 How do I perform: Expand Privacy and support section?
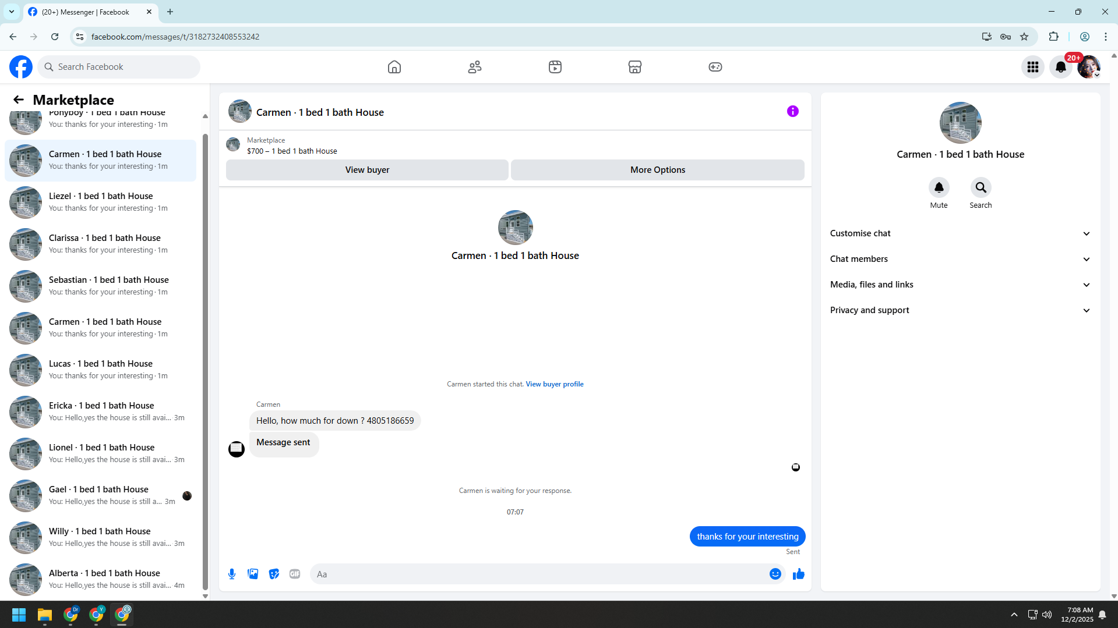(960, 310)
